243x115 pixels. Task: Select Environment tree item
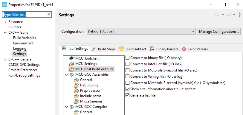coord(23,43)
